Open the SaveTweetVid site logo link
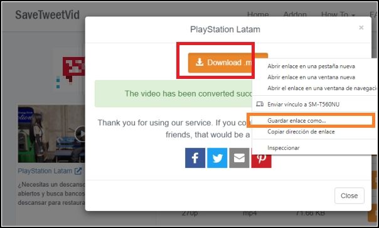Screen dimensions: 379x228 [x=48, y=15]
